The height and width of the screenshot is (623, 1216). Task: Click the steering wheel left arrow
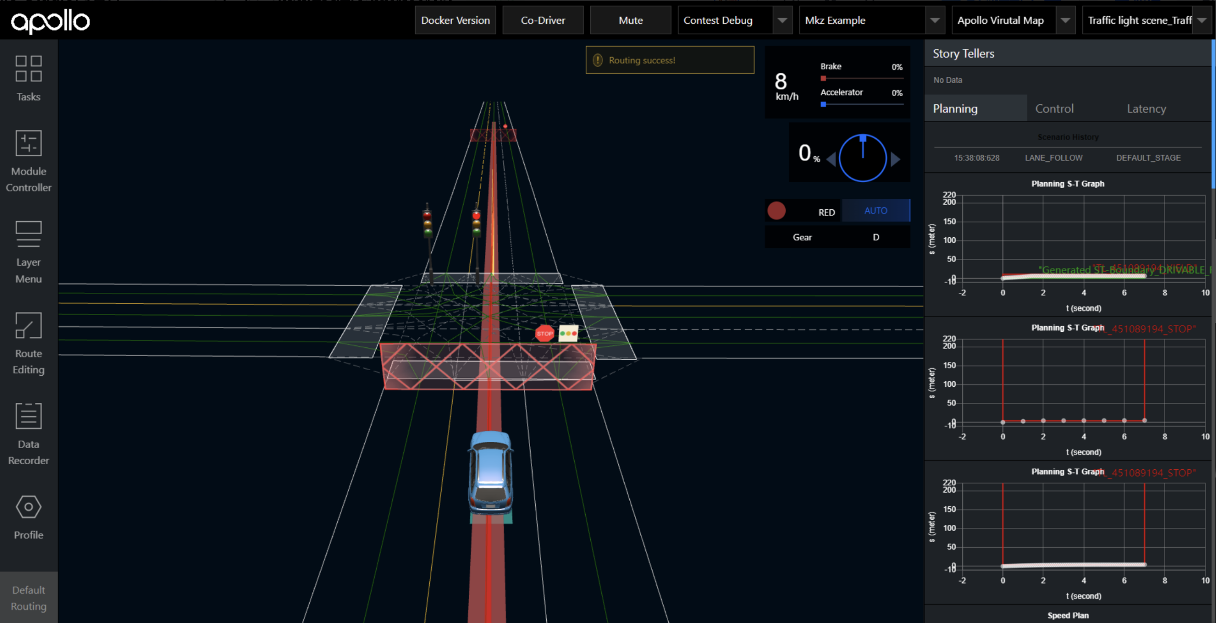tap(831, 159)
